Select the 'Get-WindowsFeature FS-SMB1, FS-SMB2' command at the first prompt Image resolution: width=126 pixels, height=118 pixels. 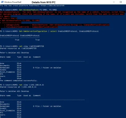(x=38, y=10)
